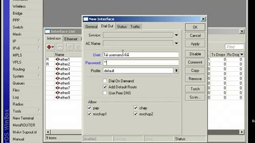Open the Profile dropdown arrow
The width and height of the screenshot is (255, 143).
tap(176, 71)
